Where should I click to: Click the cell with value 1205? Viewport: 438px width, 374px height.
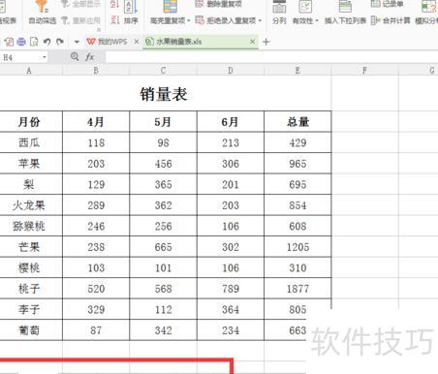[x=297, y=247]
